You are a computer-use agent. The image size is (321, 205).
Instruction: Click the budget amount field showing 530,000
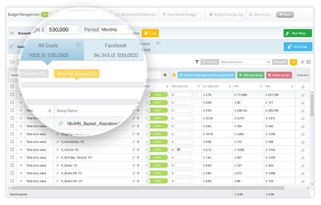click(61, 30)
